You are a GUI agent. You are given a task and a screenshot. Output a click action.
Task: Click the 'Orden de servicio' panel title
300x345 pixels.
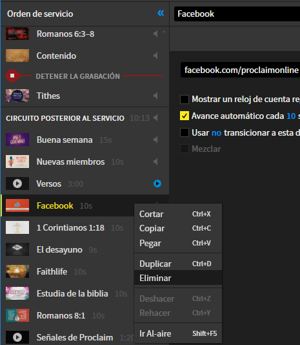click(x=40, y=14)
